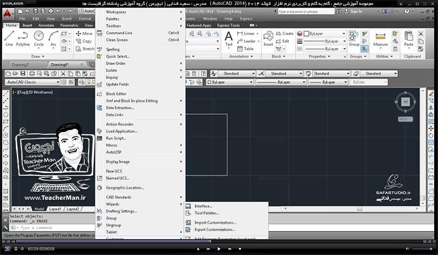Switch to the Insert ribbon tab

[x=27, y=25]
